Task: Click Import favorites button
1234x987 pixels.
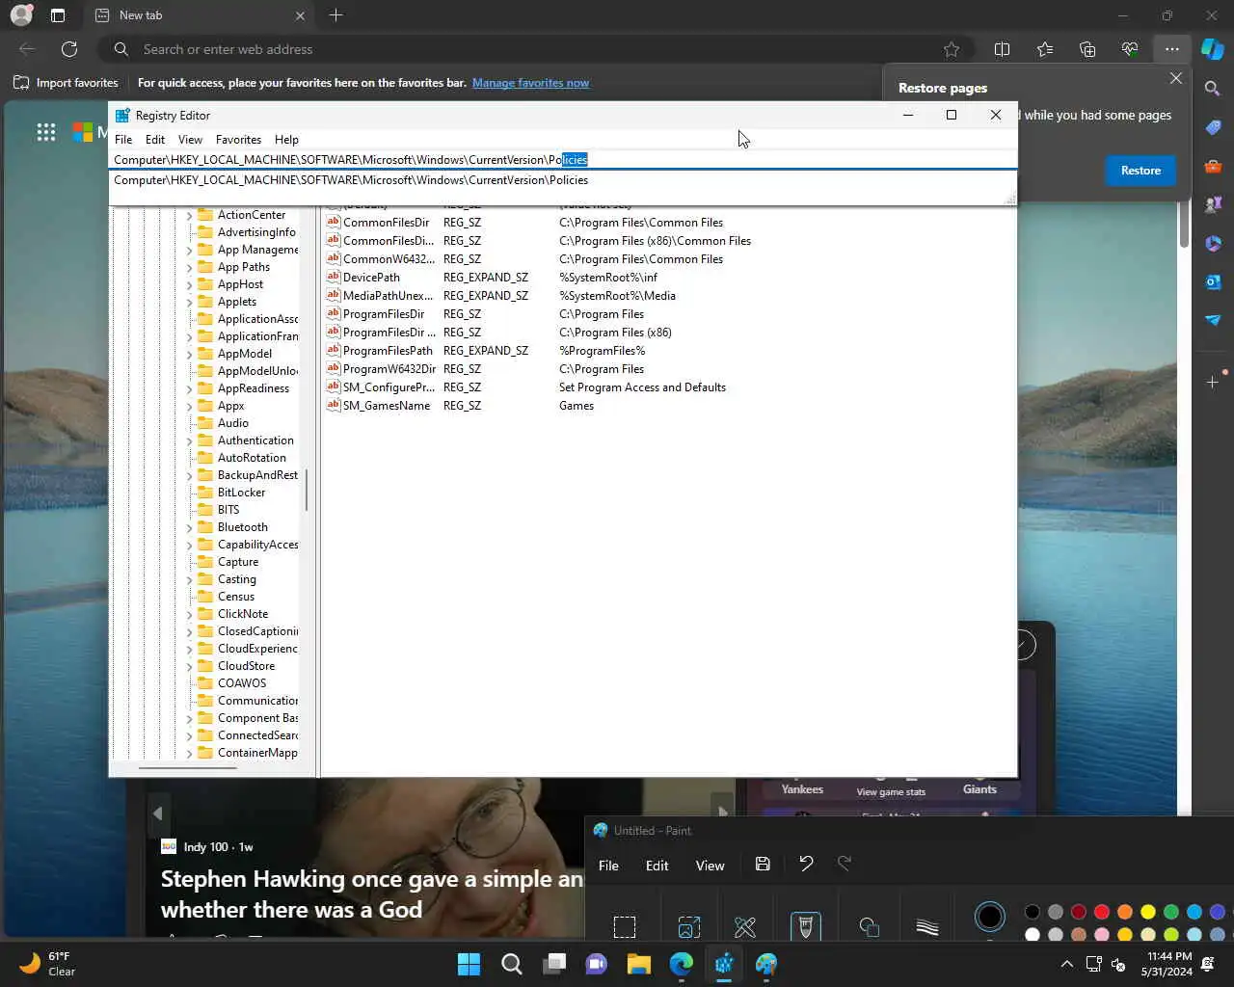Action: pos(66,83)
